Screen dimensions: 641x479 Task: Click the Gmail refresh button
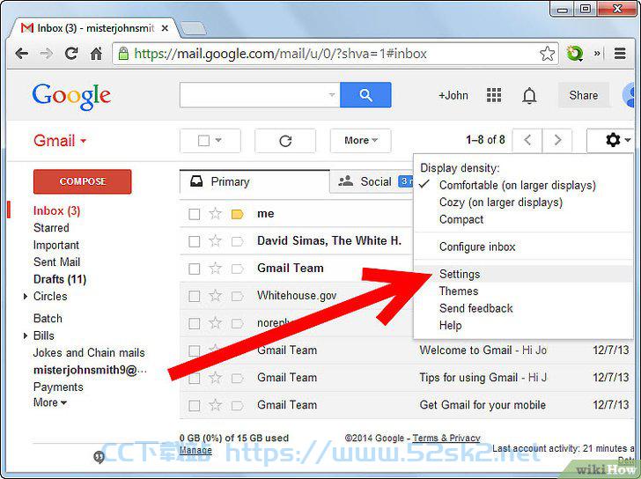(x=285, y=141)
